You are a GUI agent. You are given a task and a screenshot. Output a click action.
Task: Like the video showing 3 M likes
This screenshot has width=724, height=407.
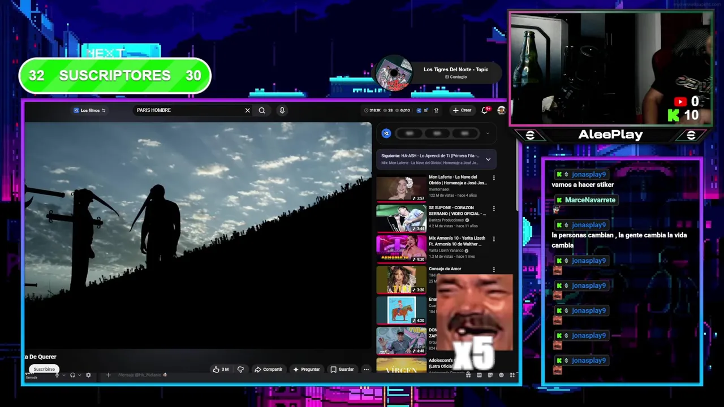pos(221,369)
